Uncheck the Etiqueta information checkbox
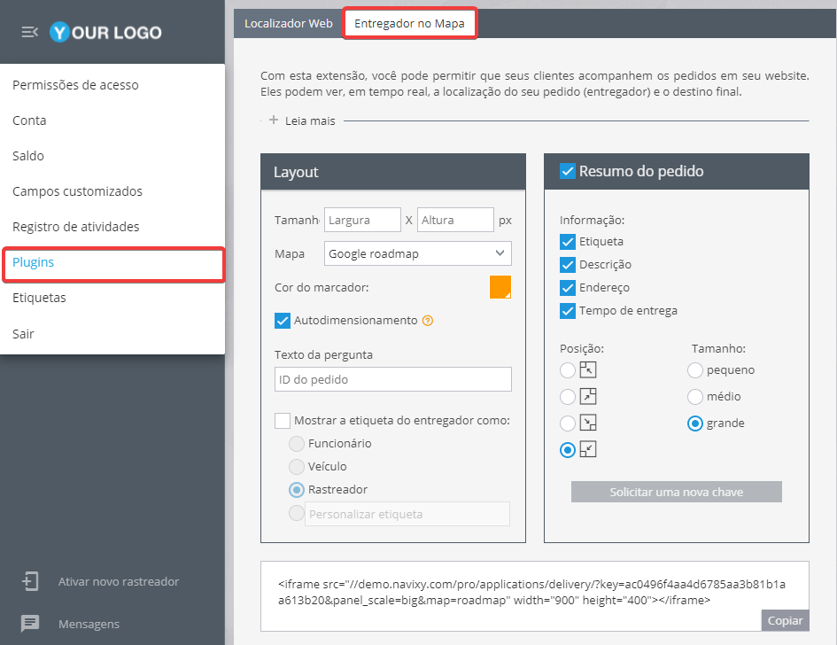Screen dimensions: 837x645 pos(568,242)
